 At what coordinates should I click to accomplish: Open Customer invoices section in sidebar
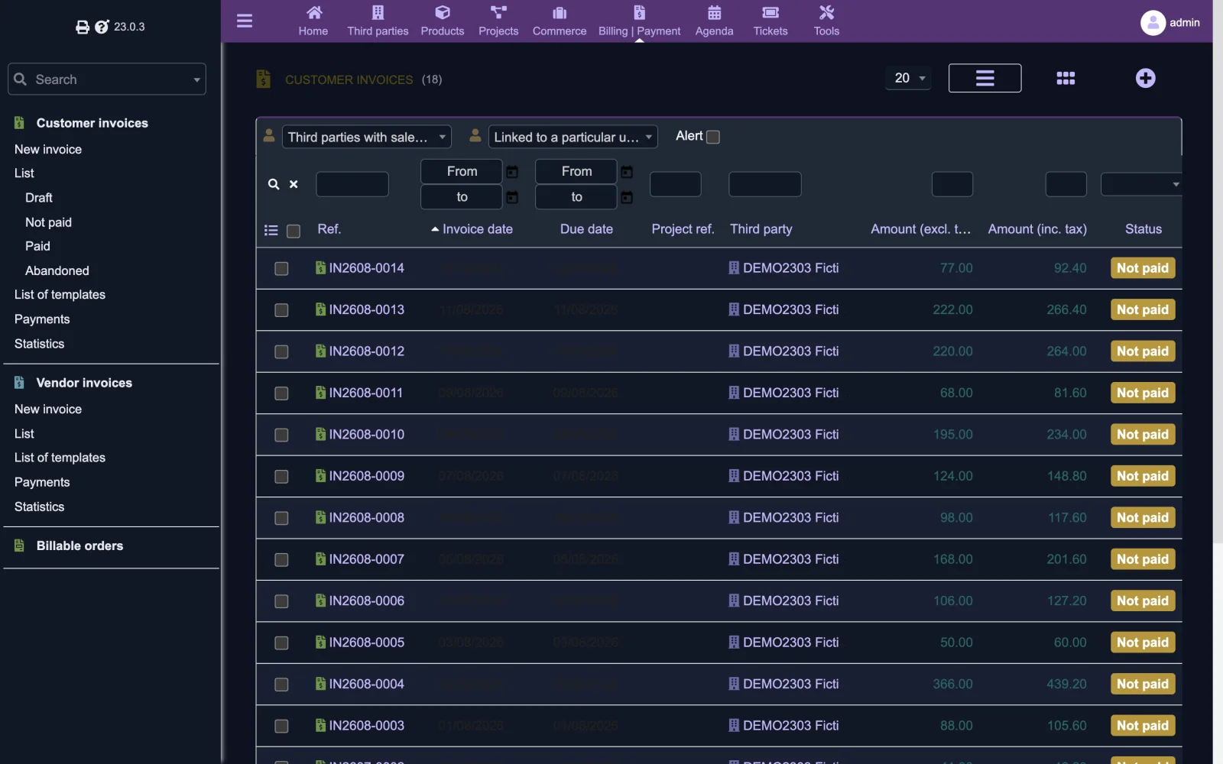tap(92, 123)
